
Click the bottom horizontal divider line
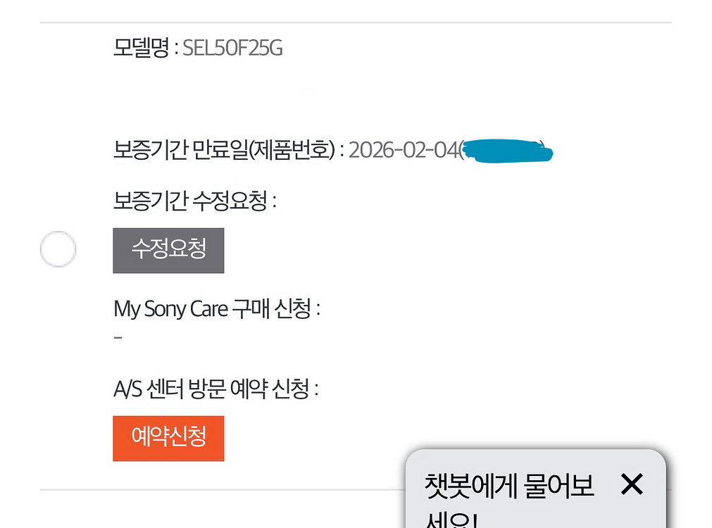coord(211,489)
